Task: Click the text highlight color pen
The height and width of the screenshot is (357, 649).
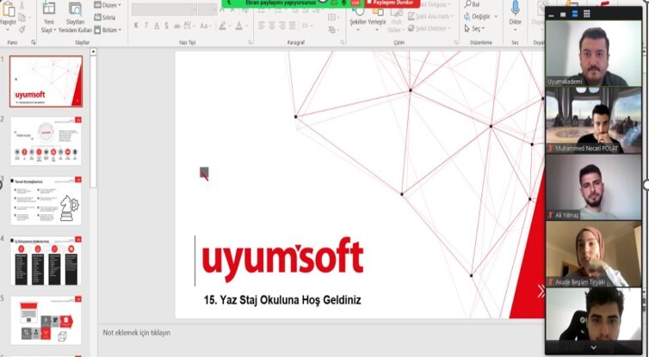Action: point(222,26)
